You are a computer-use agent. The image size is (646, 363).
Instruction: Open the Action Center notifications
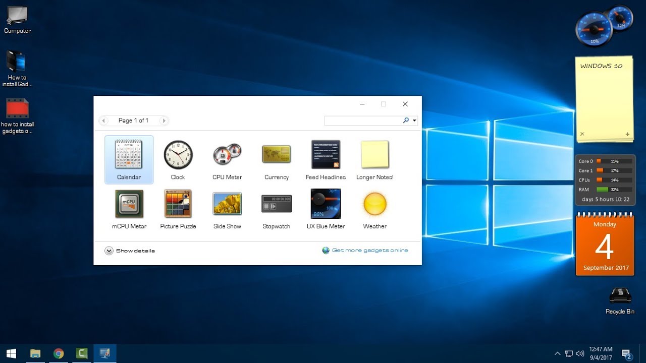point(627,354)
